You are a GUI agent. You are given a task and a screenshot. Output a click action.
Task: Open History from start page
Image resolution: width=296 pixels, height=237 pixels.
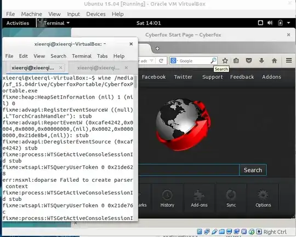pos(167,198)
